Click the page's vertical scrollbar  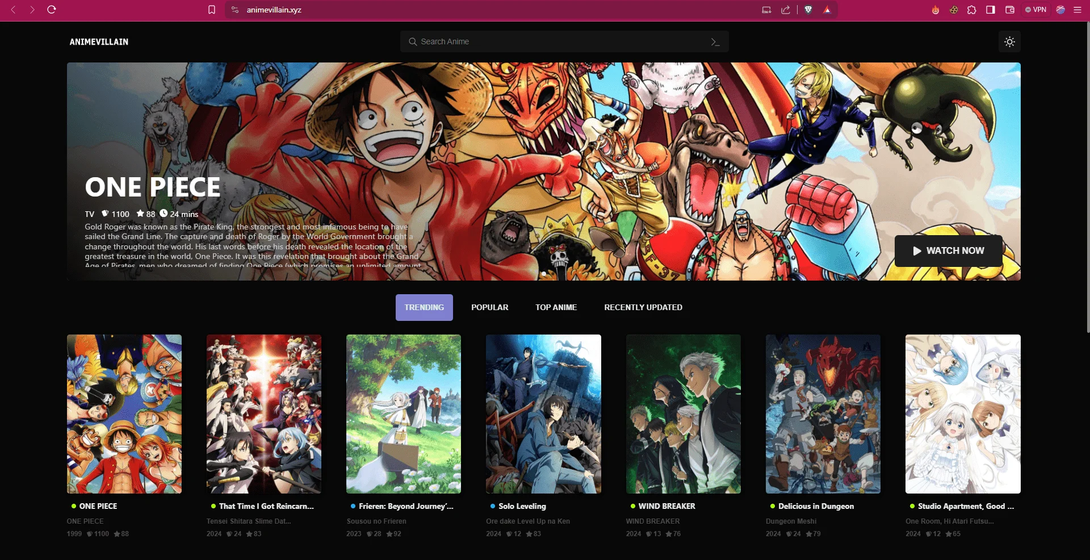tap(1087, 176)
